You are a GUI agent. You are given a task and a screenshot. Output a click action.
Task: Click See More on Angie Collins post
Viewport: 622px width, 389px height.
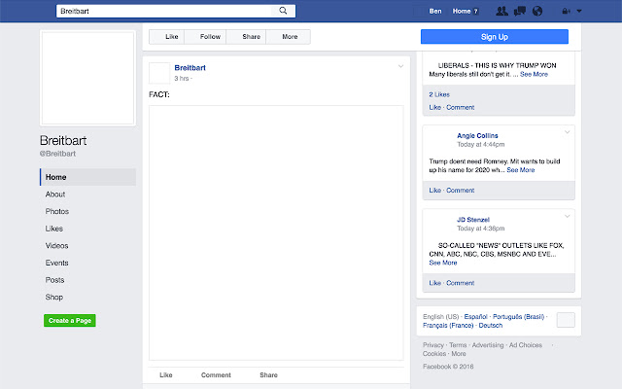(520, 170)
